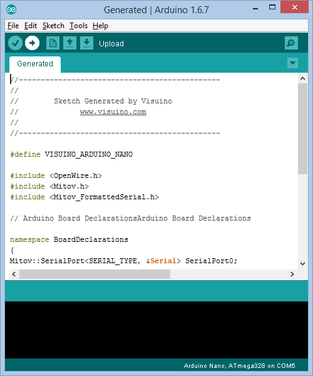Screen dimensions: 313x376
Task: Click the vertical scrollbar thumb
Action: tap(303, 128)
